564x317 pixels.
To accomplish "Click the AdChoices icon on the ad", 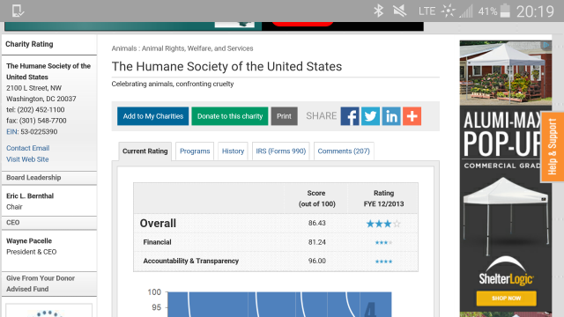I will (546, 45).
